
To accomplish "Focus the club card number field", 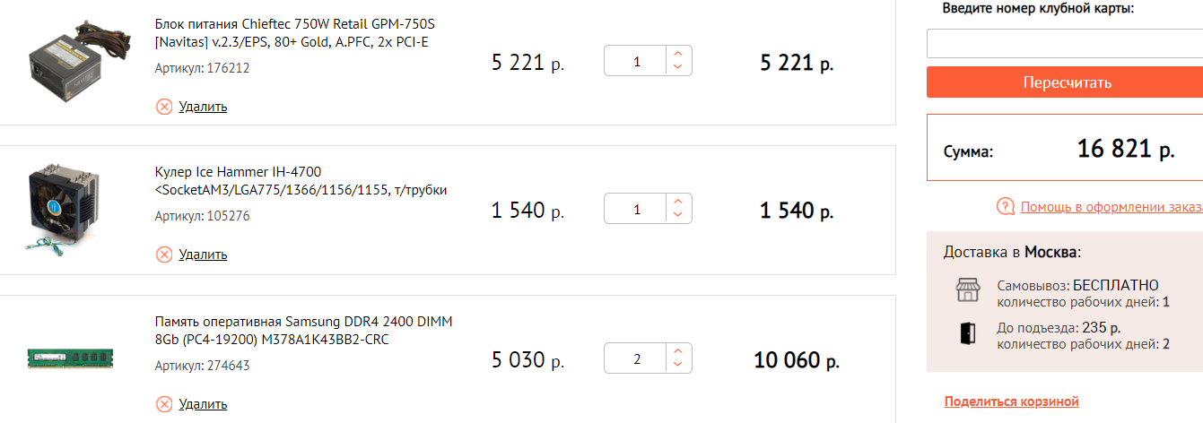I will coord(1064,43).
